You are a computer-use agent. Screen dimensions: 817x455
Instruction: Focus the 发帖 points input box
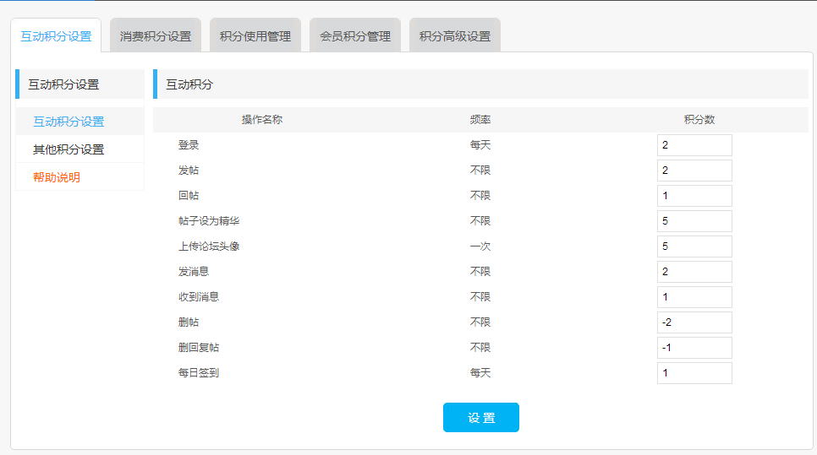coord(694,171)
